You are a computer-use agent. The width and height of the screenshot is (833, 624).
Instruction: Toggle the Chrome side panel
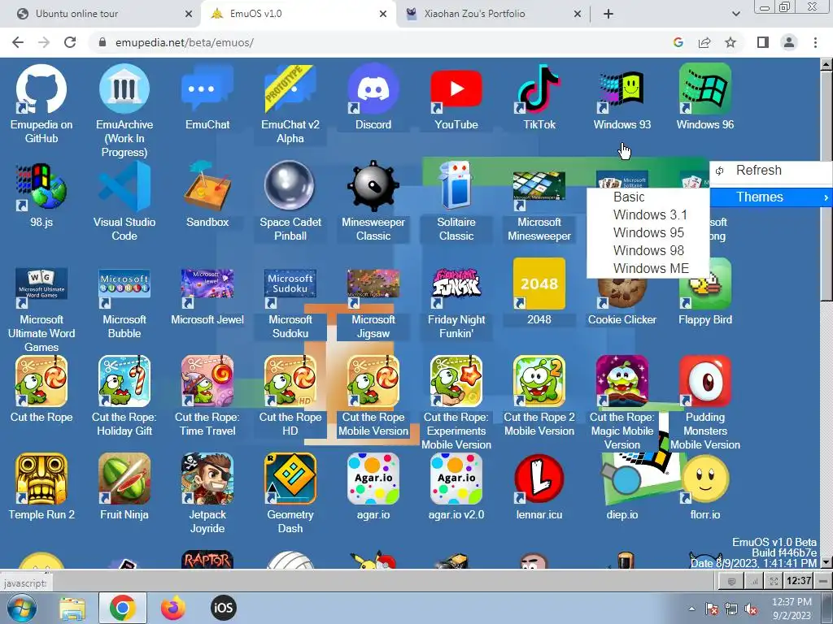[763, 42]
